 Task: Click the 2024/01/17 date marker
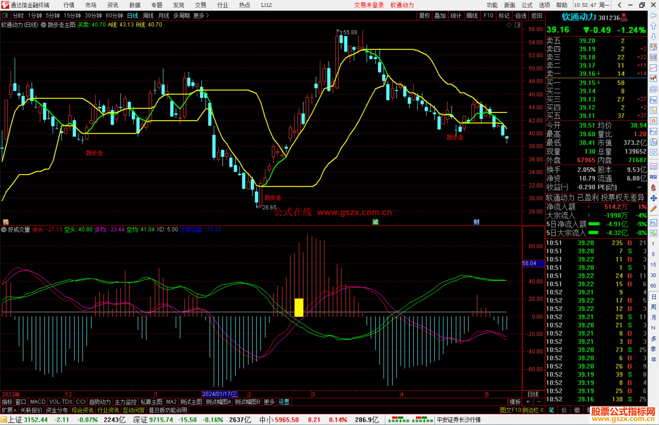coord(219,394)
